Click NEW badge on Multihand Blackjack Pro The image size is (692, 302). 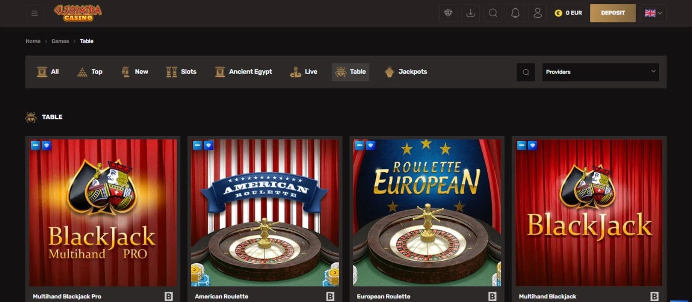pos(35,145)
